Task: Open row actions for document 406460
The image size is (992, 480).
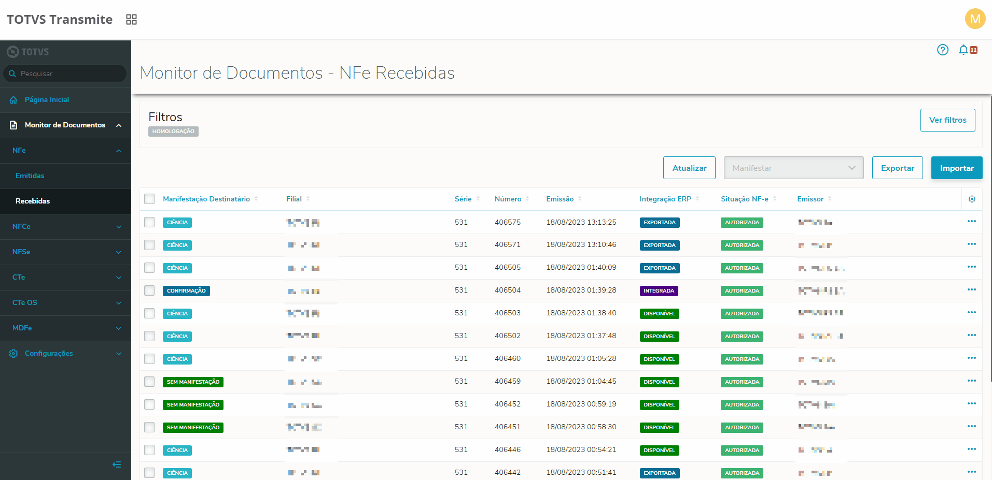Action: (972, 358)
